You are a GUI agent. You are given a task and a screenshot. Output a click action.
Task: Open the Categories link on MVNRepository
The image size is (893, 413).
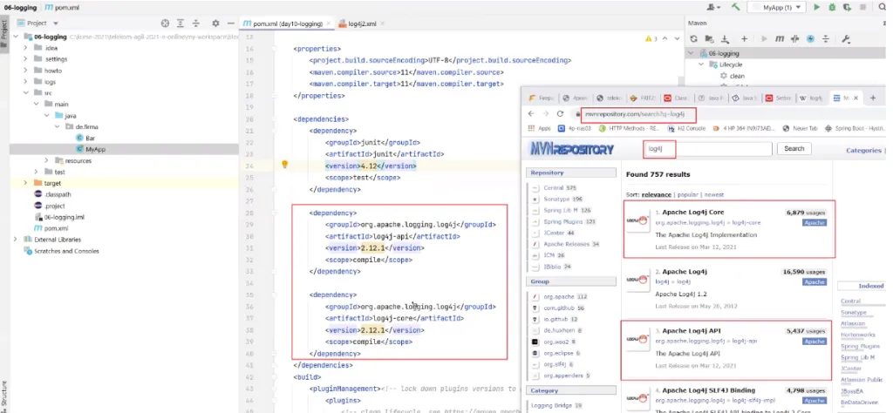[863, 150]
